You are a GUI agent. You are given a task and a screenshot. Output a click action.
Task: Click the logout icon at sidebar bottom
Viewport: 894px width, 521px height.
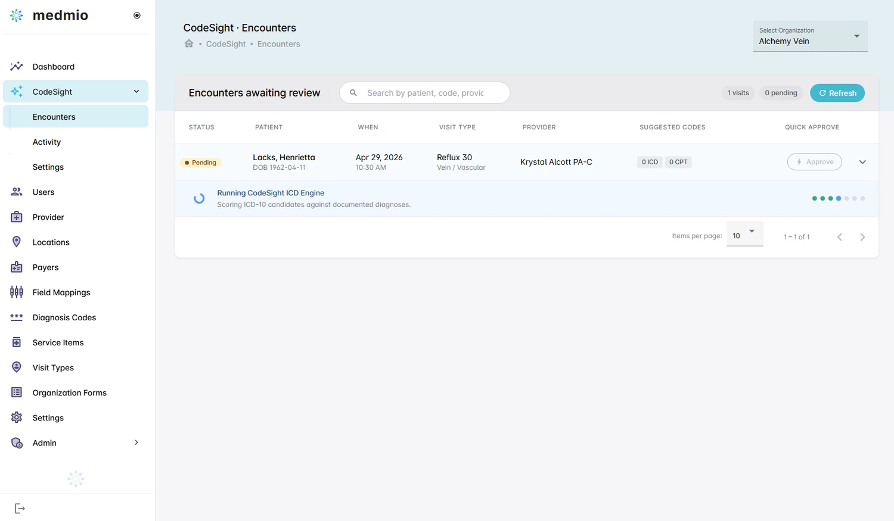pos(20,508)
